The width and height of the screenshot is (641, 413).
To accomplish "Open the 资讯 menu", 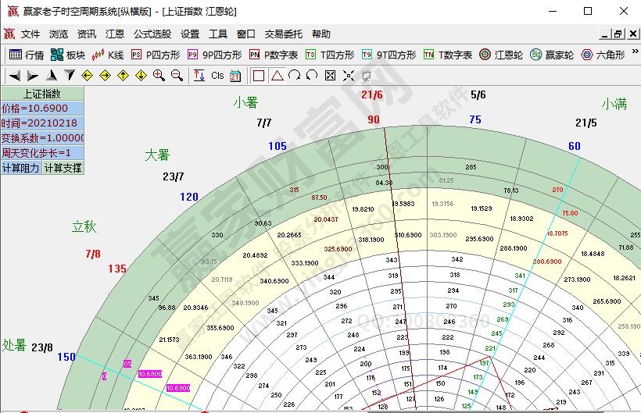I will 87,34.
